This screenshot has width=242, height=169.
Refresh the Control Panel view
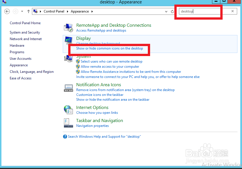click(172, 12)
